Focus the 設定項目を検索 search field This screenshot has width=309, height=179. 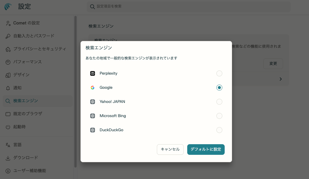tap(189, 6)
